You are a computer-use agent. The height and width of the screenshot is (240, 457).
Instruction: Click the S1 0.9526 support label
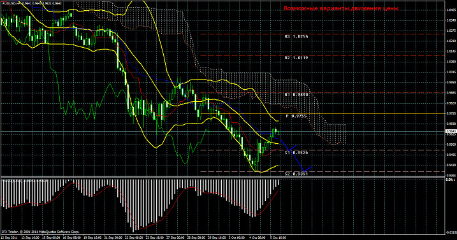coord(296,153)
